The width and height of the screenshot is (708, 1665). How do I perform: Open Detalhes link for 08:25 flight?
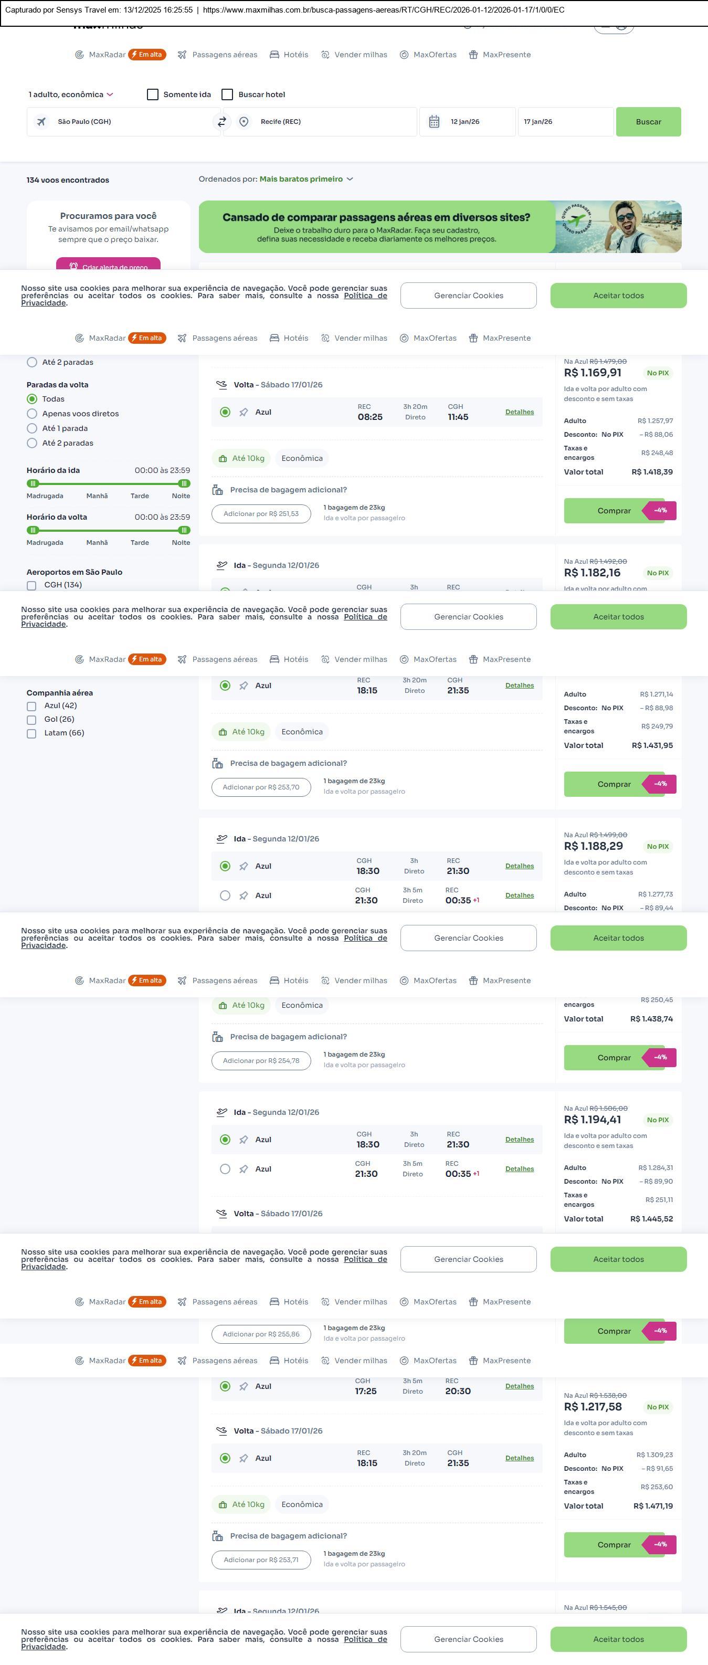[520, 413]
